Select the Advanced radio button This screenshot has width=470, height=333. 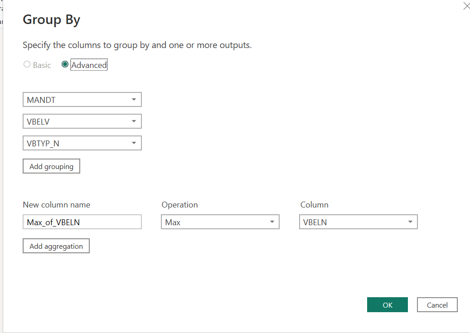(x=65, y=64)
